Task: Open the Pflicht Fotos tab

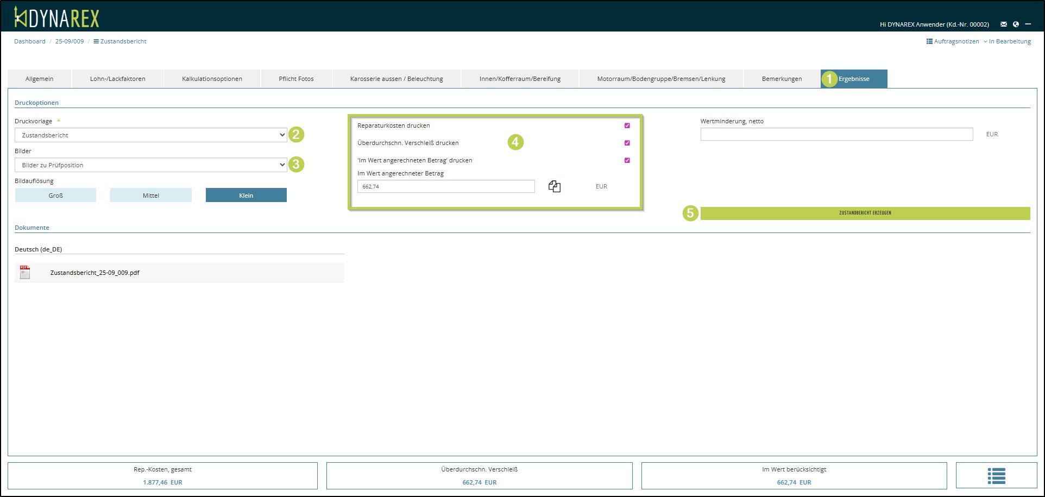Action: coord(296,79)
